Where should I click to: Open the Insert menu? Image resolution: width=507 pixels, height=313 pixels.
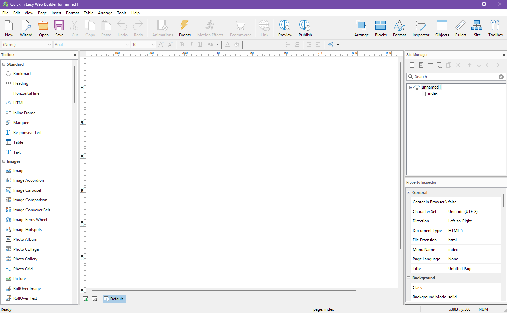click(56, 13)
